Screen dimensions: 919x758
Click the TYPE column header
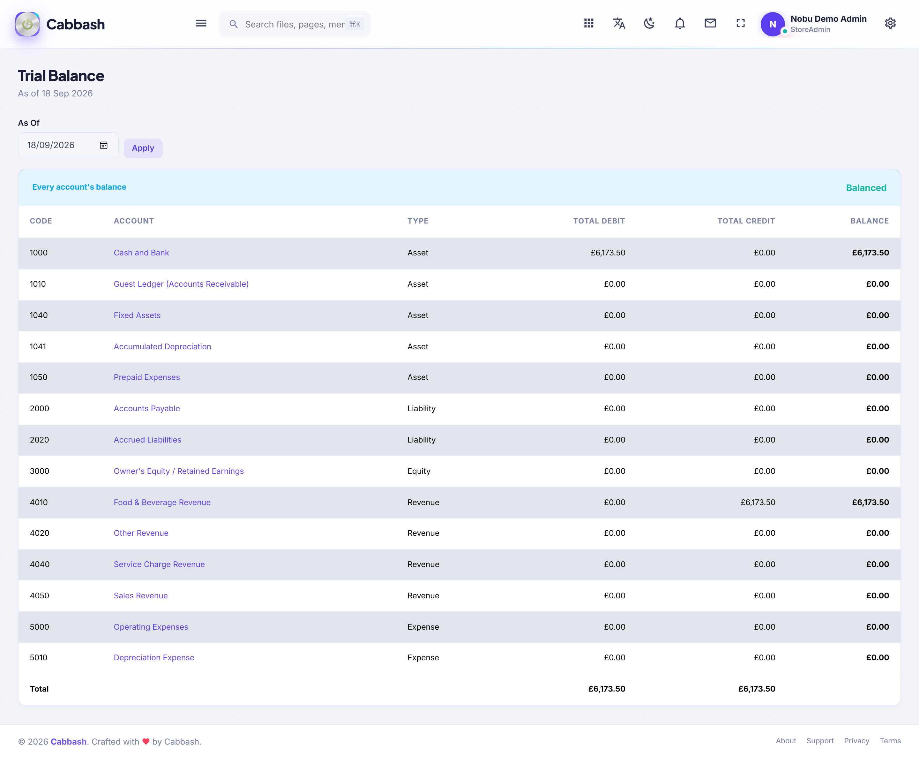418,221
